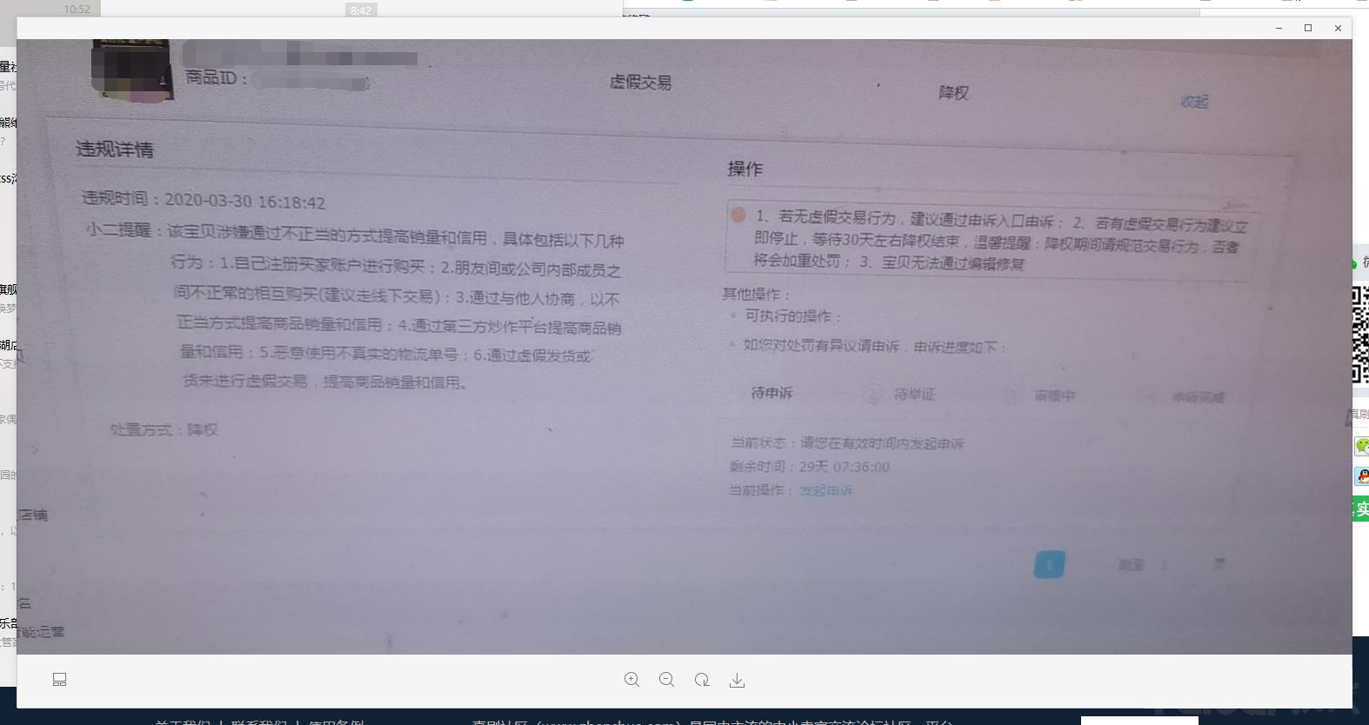This screenshot has height=725, width=1369.
Task: Click the 待举证 step in appeal progress
Action: (x=914, y=395)
